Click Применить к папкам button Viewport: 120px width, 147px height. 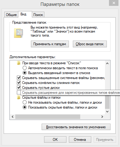tap(50, 44)
